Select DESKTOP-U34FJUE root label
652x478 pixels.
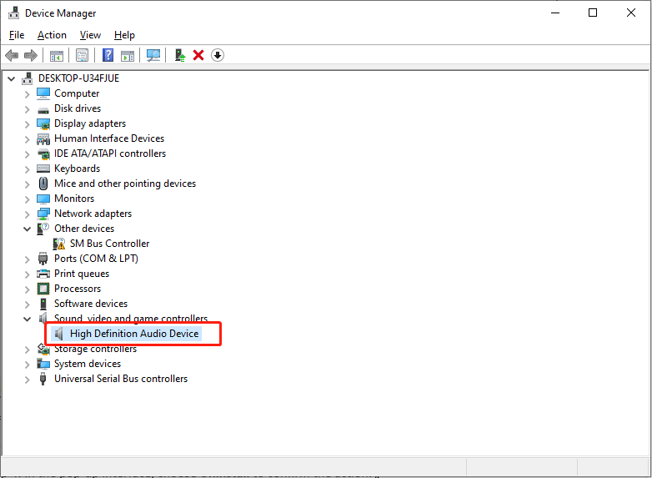tap(78, 78)
